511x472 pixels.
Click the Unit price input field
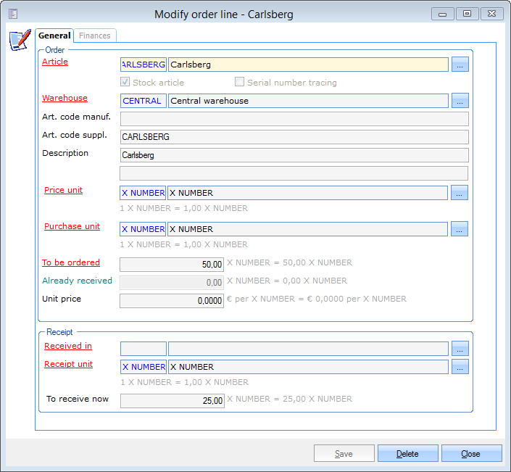coord(172,301)
